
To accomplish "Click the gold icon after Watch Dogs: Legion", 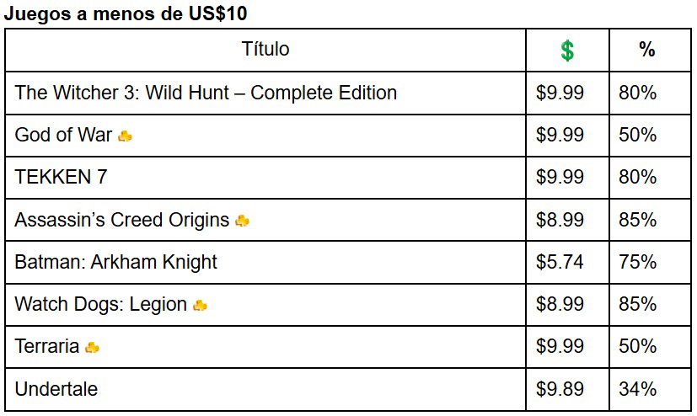I will click(x=200, y=305).
